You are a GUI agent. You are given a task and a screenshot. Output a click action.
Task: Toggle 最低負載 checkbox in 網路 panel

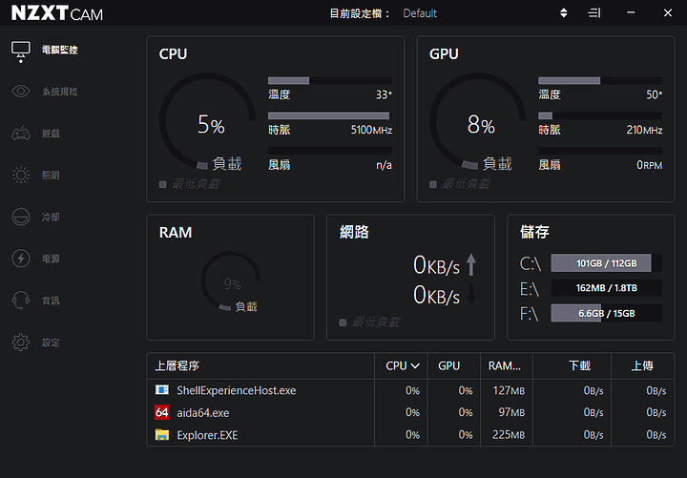343,322
